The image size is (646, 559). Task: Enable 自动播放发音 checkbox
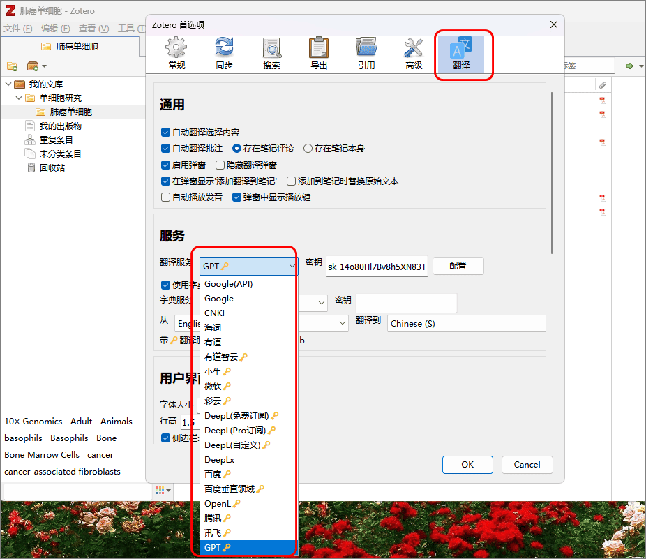(x=165, y=197)
